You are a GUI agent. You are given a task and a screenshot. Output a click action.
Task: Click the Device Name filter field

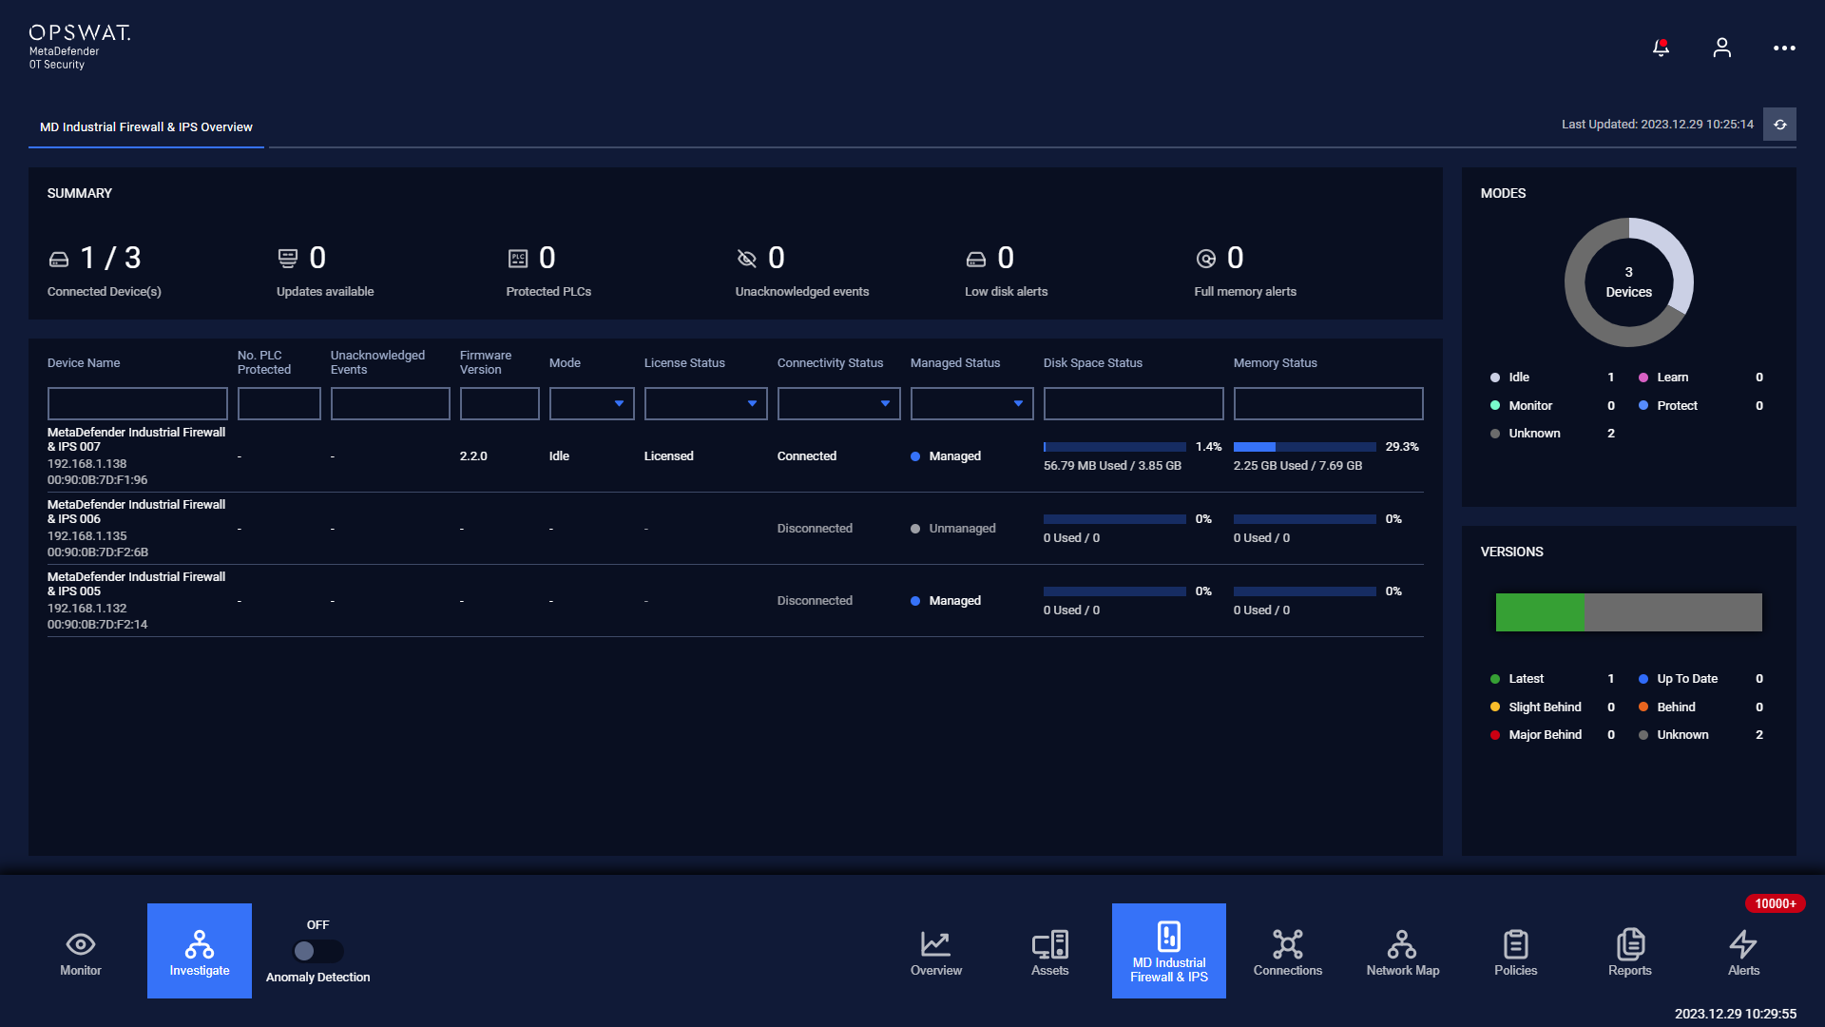138,403
